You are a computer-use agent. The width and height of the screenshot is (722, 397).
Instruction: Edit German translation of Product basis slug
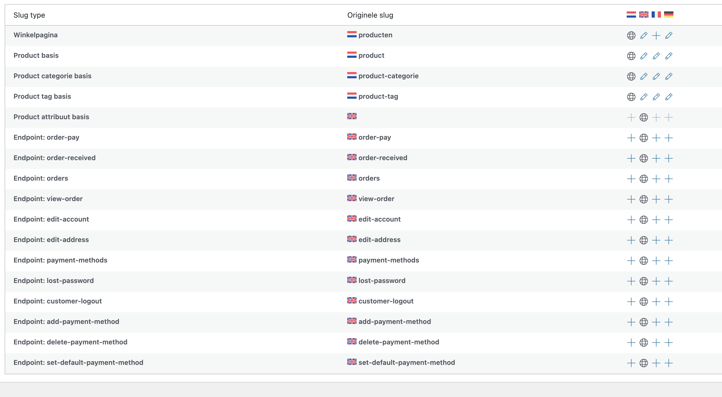pos(669,56)
